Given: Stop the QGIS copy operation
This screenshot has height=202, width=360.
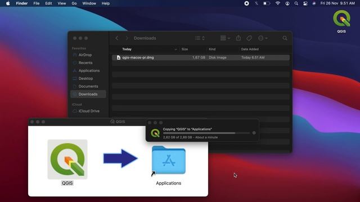Looking at the screenshot, I should (254, 133).
